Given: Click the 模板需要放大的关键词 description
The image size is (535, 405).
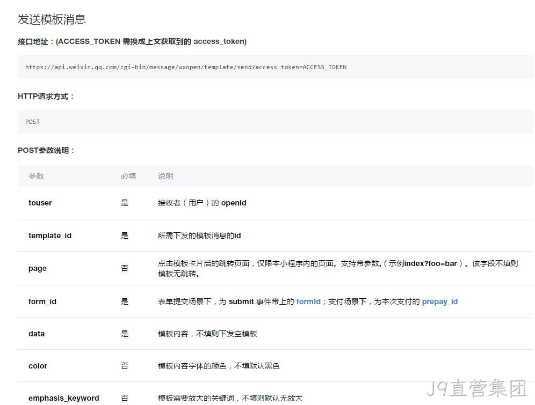Looking at the screenshot, I should coord(230,398).
